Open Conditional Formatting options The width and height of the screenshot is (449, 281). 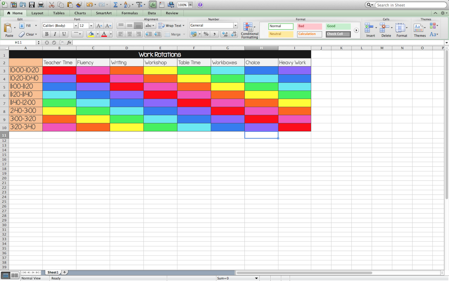pos(249,31)
